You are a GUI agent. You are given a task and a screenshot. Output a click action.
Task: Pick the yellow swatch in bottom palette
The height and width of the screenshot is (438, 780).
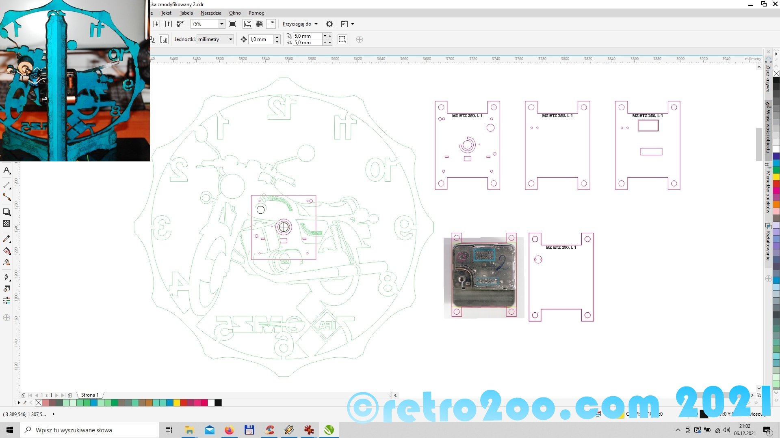click(177, 403)
